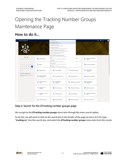Open the Catalog management tile

(x=43, y=99)
